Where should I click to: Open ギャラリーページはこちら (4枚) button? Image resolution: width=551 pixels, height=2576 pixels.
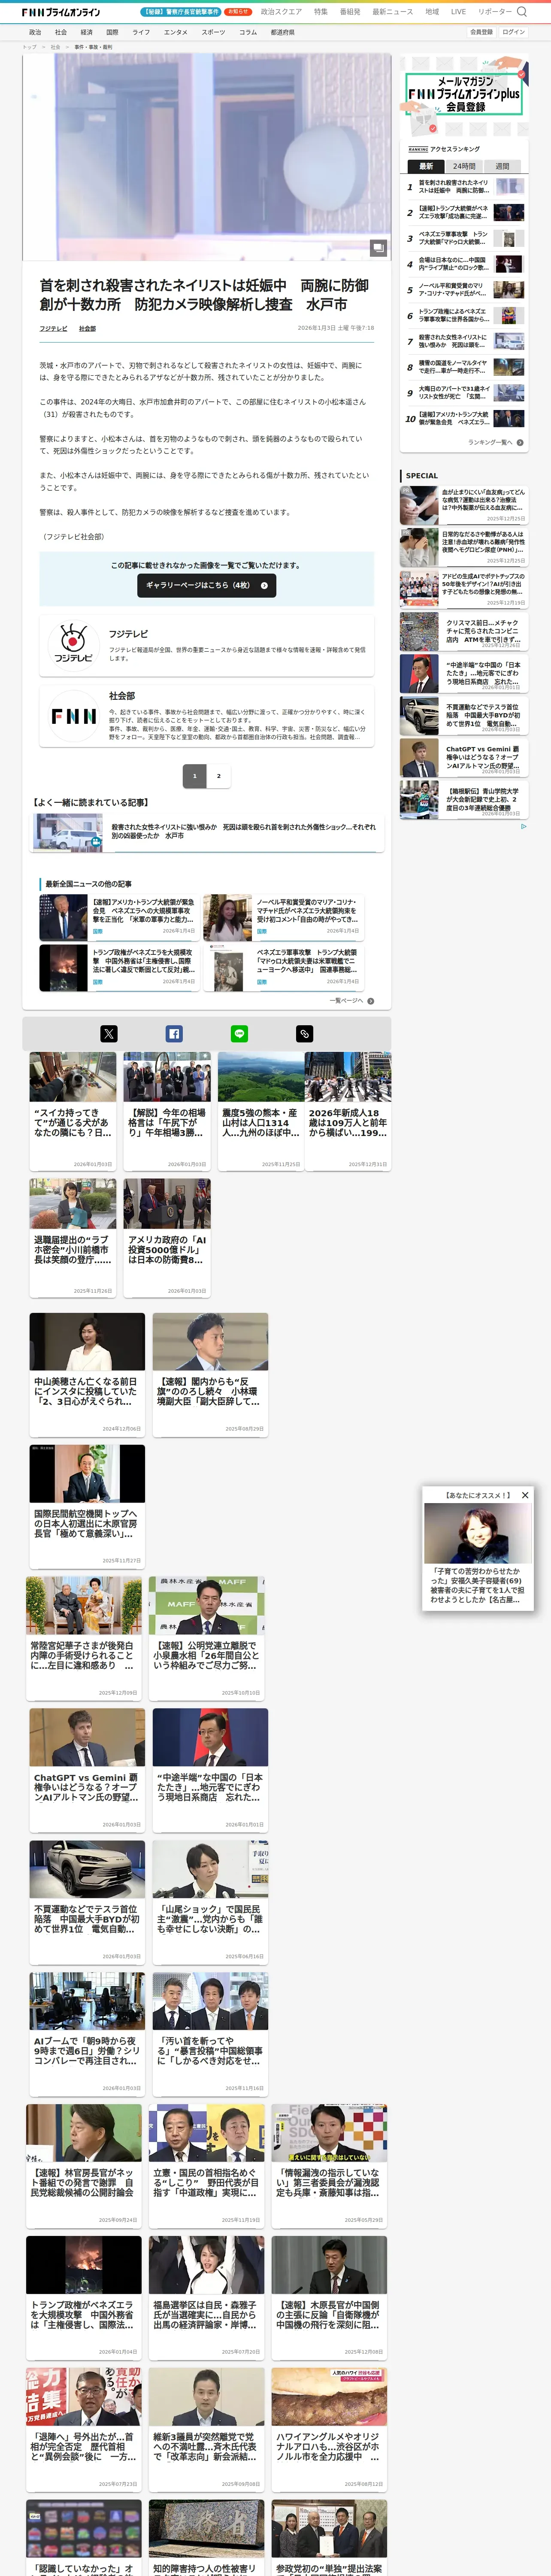(207, 585)
